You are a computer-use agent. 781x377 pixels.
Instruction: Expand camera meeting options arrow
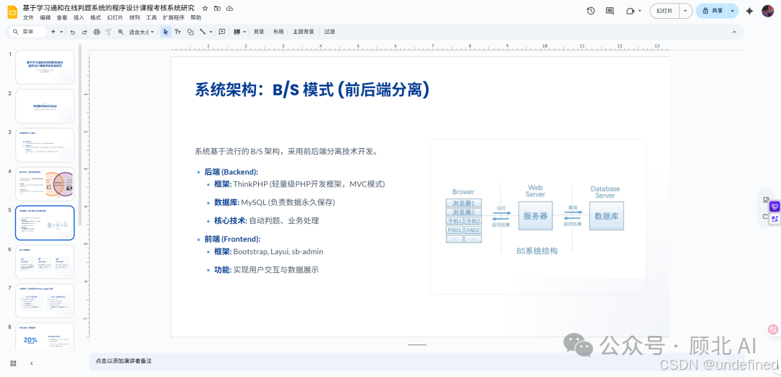[639, 11]
